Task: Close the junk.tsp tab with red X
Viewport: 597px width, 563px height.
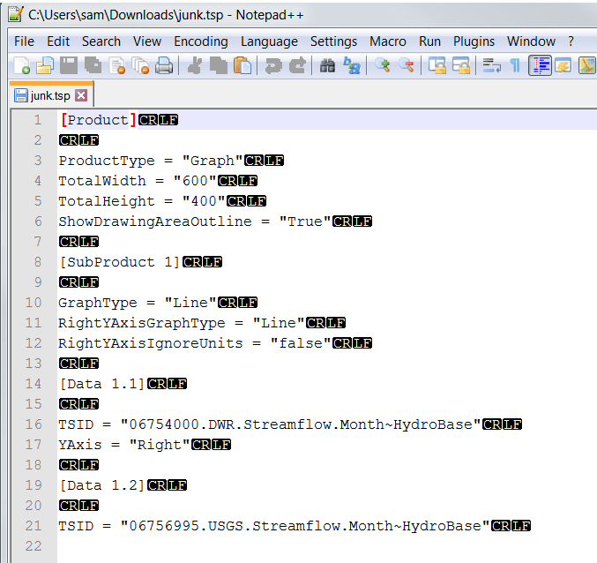Action: tap(81, 95)
